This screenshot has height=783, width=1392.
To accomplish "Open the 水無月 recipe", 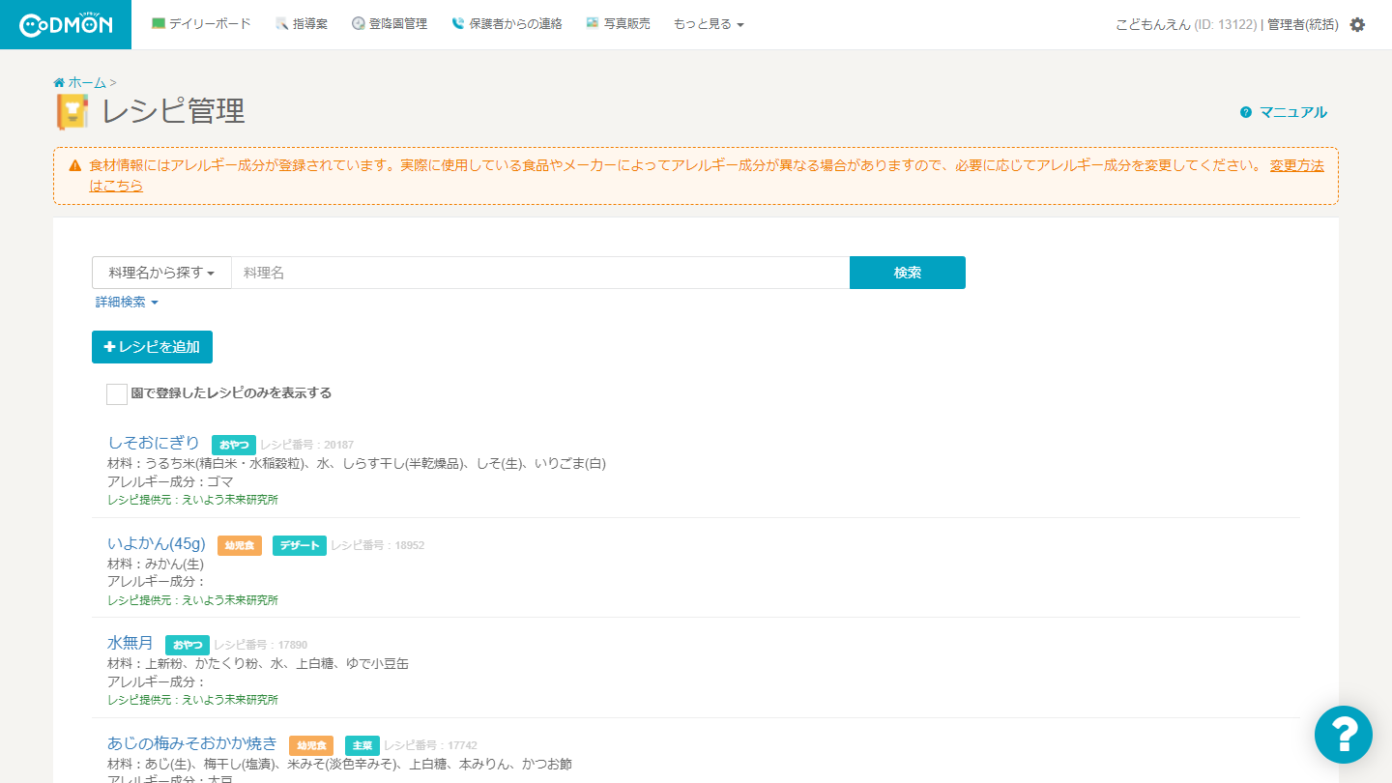I will [130, 643].
